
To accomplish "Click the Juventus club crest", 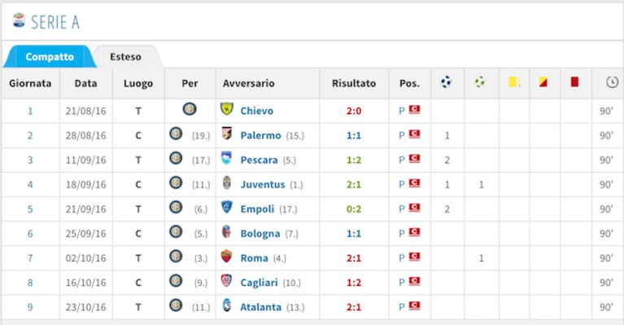I will 227,182.
